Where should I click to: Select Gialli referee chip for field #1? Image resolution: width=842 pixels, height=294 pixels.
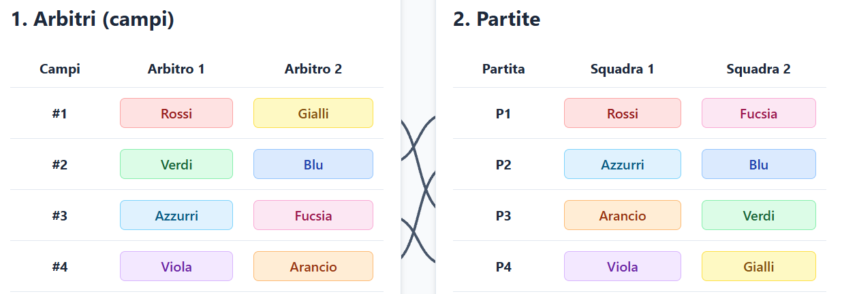(x=313, y=113)
